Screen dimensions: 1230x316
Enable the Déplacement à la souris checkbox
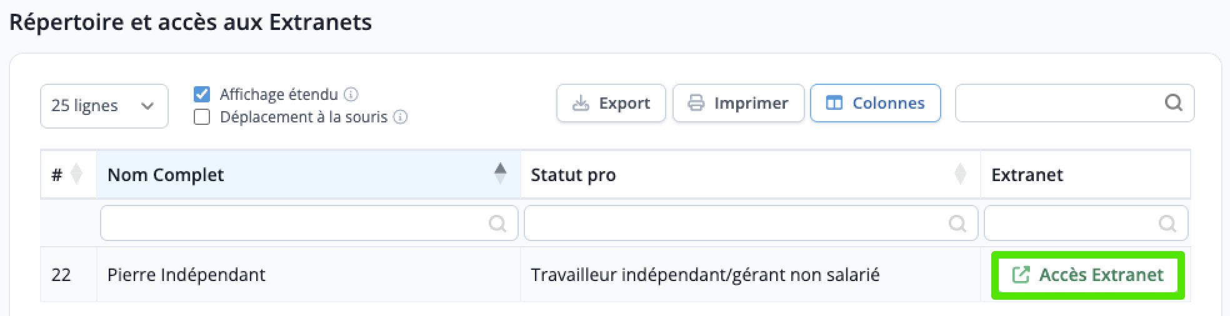pyautogui.click(x=202, y=117)
